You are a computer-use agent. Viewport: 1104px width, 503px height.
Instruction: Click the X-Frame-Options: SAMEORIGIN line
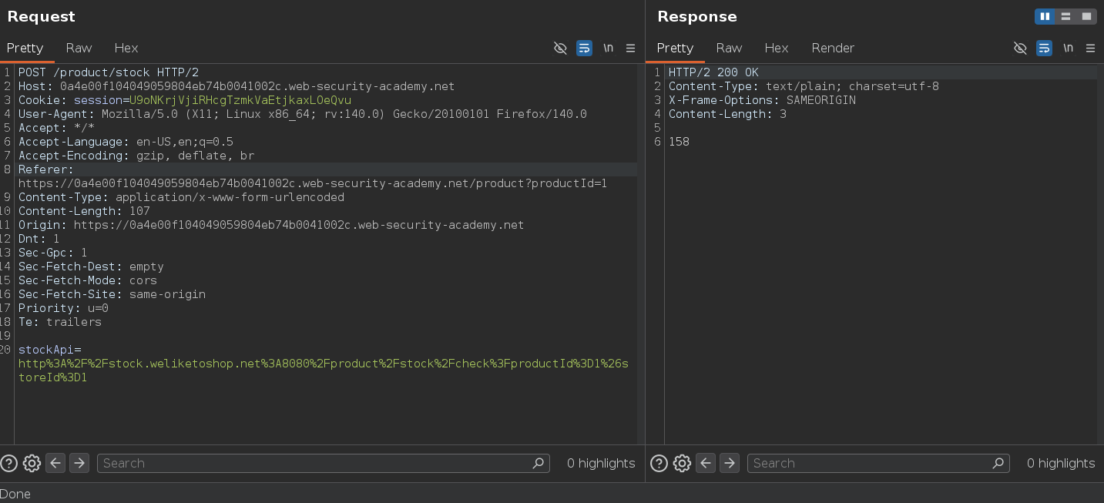click(762, 100)
